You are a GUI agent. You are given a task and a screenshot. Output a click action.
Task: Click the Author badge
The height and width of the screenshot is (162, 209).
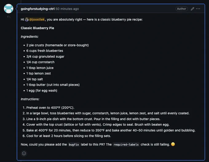[182, 9]
